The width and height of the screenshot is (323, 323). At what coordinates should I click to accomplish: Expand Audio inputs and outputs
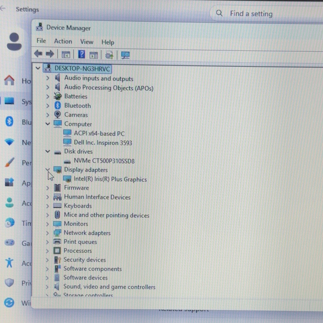[48, 78]
